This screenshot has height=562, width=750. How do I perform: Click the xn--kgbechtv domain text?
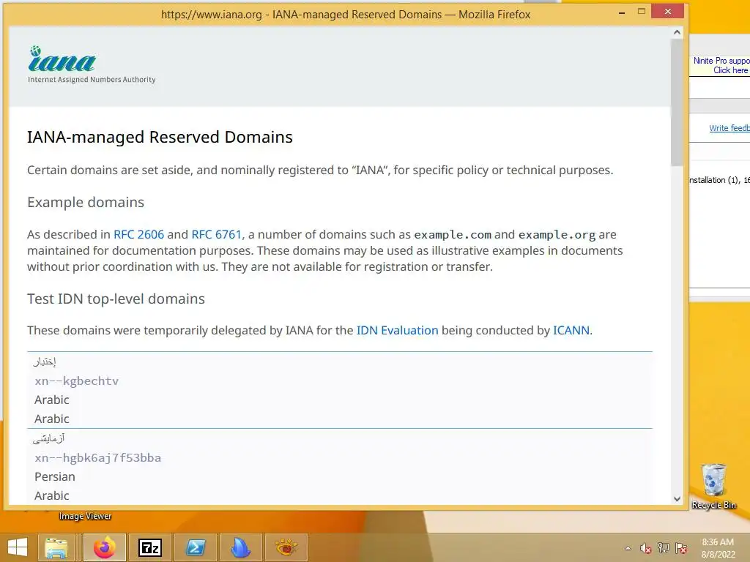(76, 381)
